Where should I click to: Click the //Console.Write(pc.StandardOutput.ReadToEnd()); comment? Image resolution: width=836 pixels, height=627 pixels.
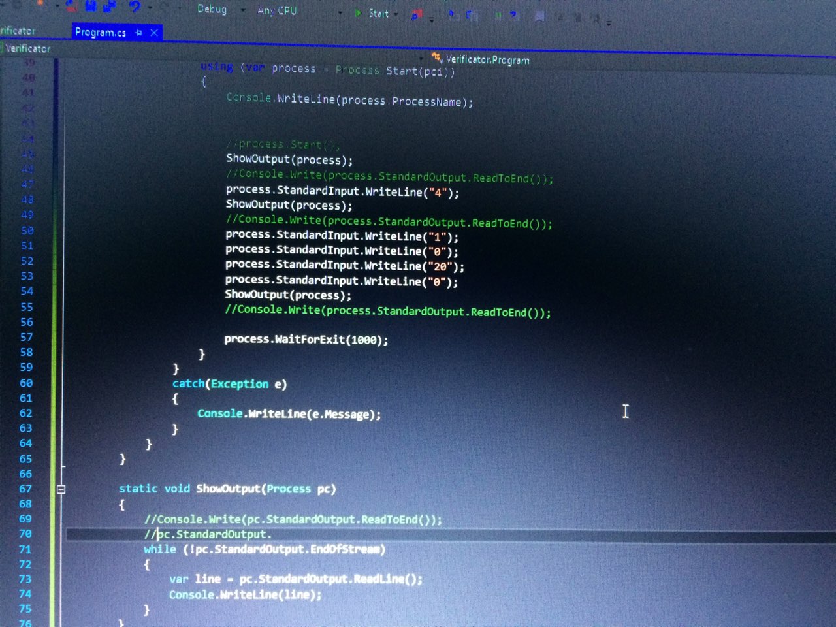(293, 519)
